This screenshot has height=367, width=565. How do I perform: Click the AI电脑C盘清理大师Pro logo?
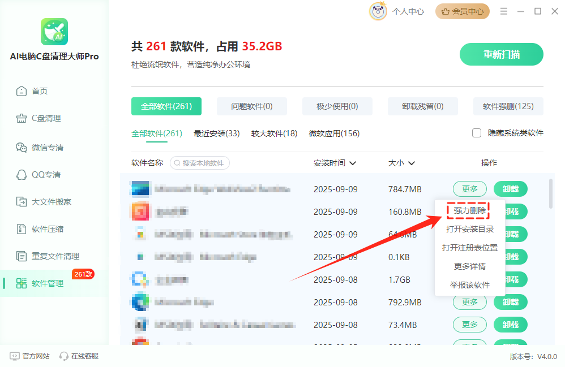click(54, 32)
